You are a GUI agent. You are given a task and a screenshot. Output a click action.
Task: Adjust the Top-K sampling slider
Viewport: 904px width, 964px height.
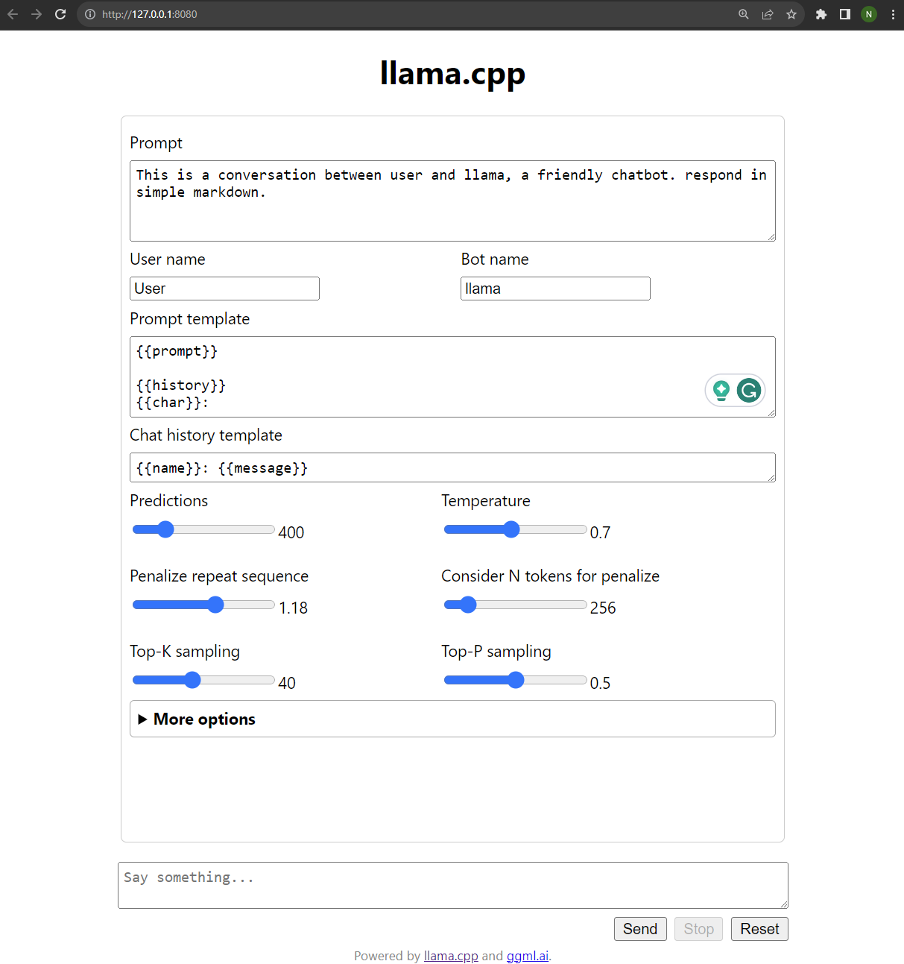click(203, 680)
